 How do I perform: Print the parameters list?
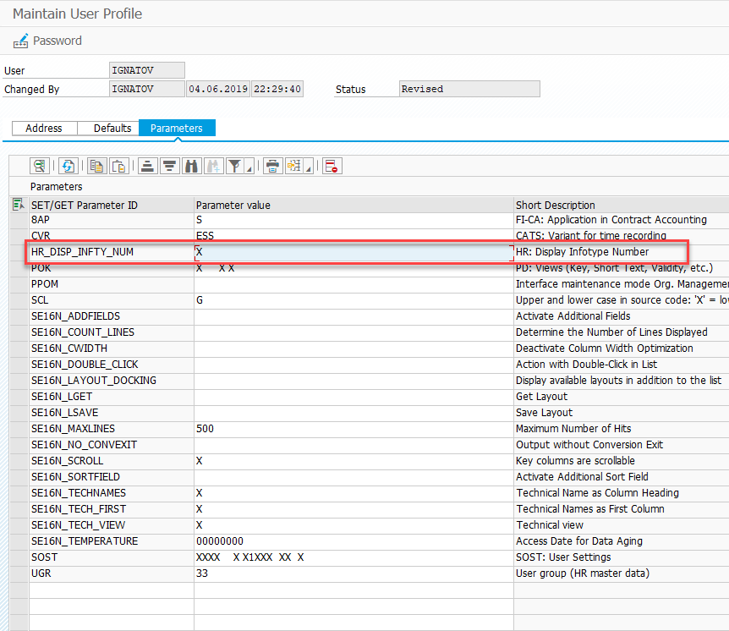[273, 166]
